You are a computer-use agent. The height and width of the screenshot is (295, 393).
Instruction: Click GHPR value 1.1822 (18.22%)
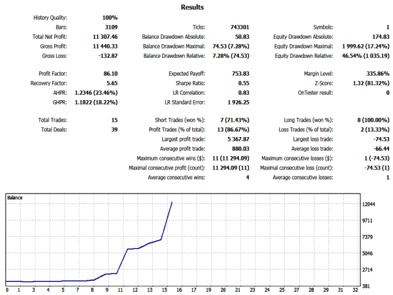point(96,103)
